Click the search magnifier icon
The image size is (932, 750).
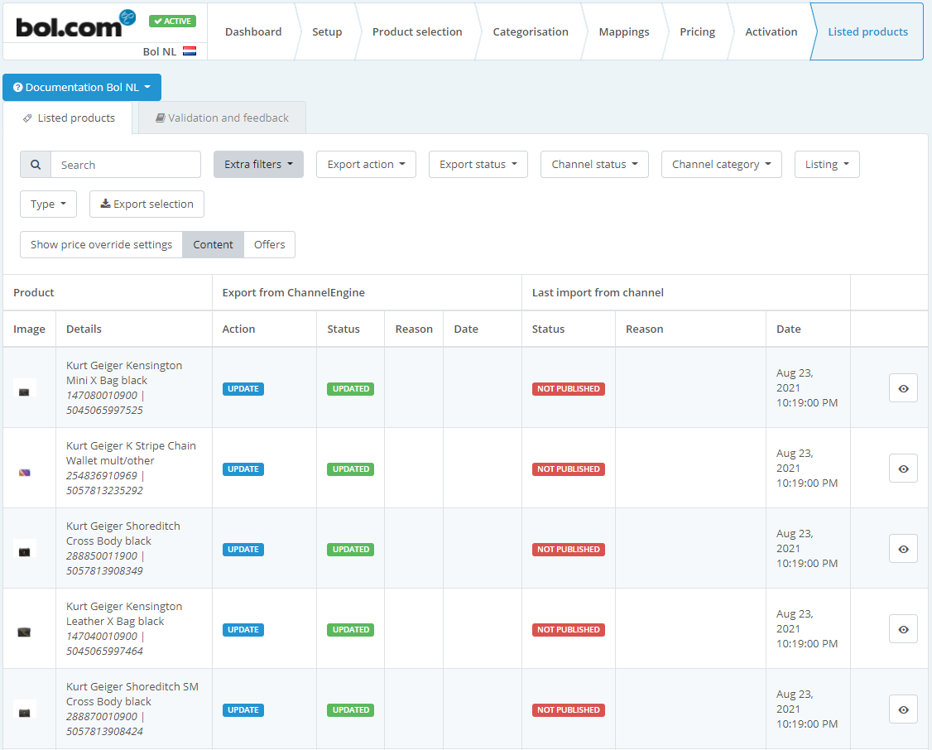tap(36, 165)
